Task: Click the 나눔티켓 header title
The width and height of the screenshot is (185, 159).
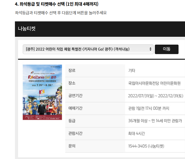Action: tap(27, 29)
